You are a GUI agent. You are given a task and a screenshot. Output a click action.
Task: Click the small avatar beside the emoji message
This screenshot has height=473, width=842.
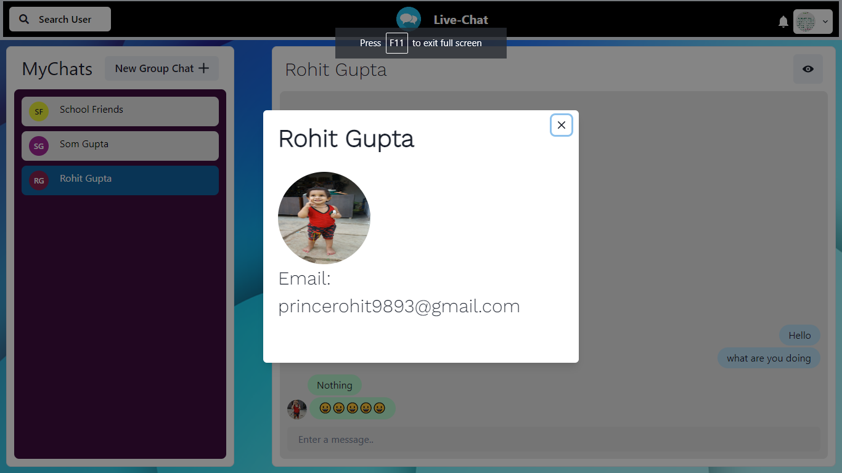296,408
